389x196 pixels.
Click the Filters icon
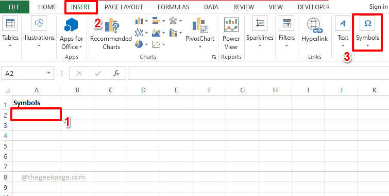(x=286, y=23)
